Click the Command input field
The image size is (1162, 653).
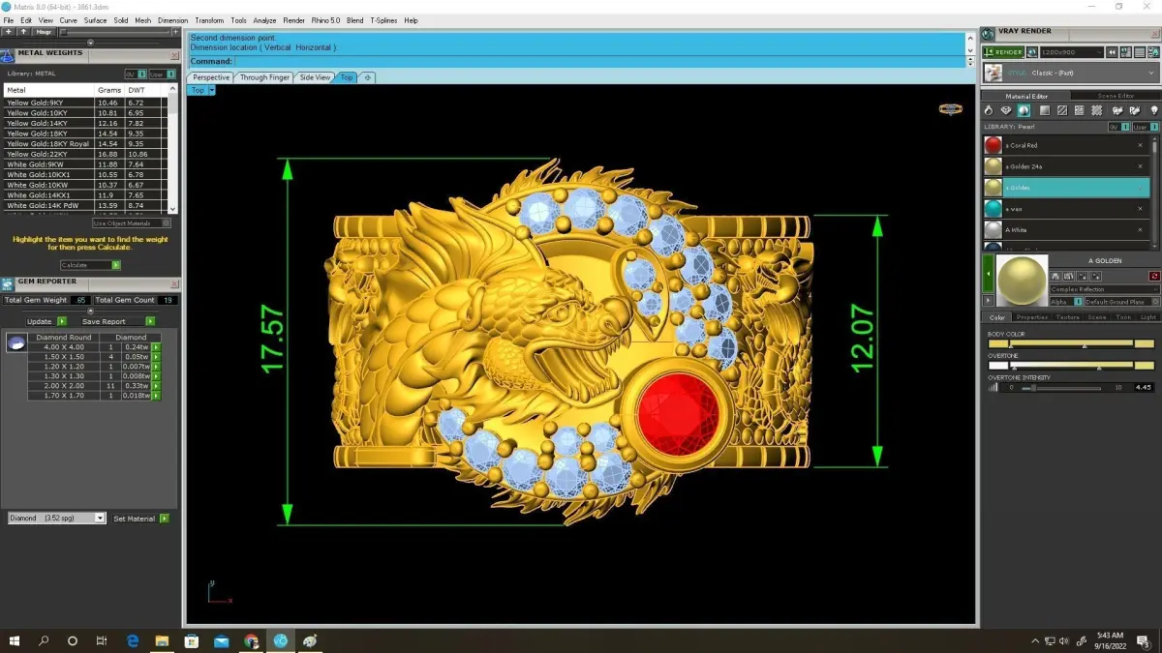tap(599, 61)
